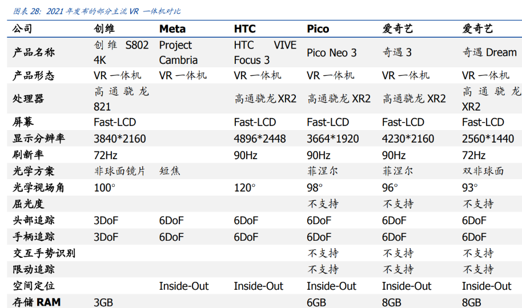The height and width of the screenshot is (308, 522).
Task: Click the 3840*2160 resolution value
Action: click(x=120, y=139)
